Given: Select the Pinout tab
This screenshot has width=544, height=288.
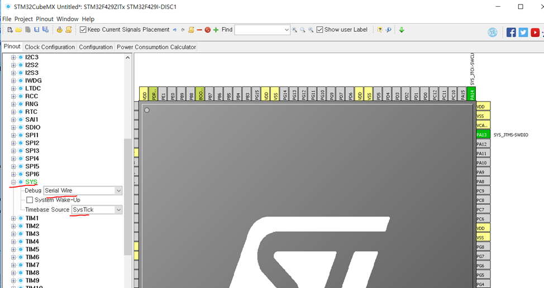Looking at the screenshot, I should click(12, 46).
